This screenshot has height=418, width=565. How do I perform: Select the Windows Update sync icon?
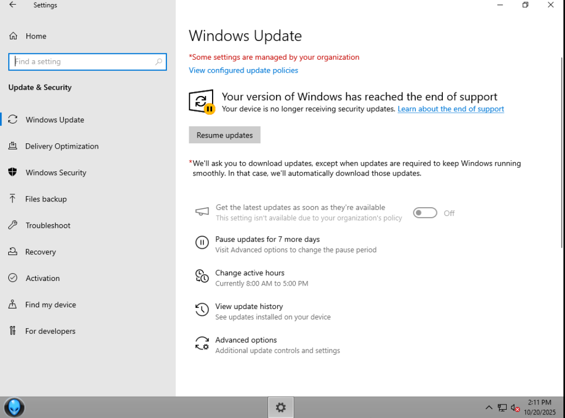click(x=13, y=119)
